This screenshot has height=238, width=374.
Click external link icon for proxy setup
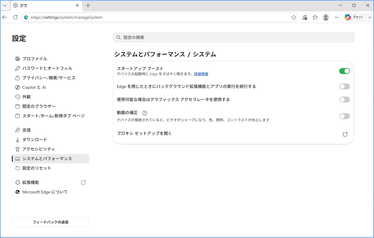(x=345, y=134)
